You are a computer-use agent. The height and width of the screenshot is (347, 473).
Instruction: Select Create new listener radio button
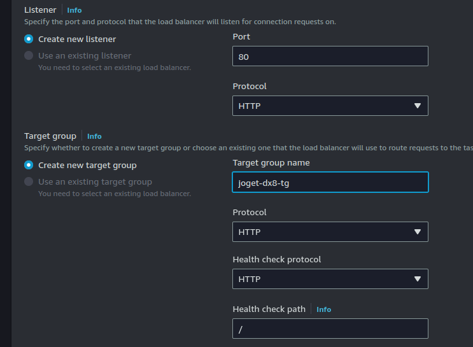(x=29, y=39)
